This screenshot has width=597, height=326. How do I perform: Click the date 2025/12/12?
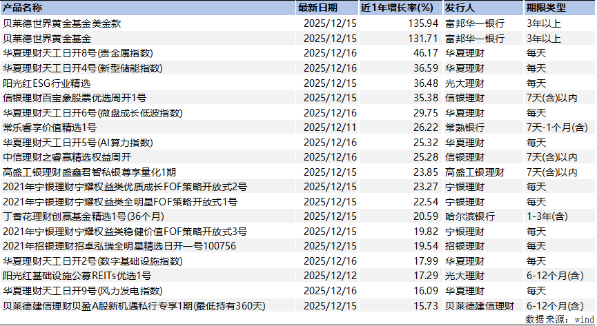[x=330, y=276]
